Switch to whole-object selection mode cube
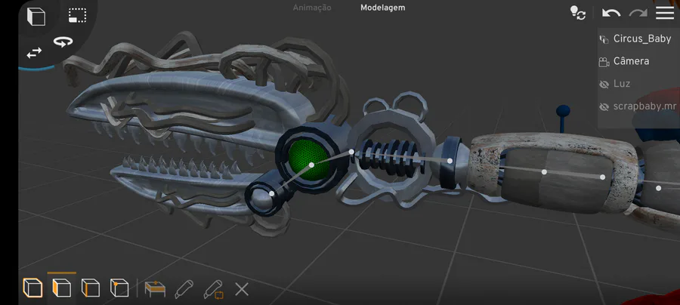This screenshot has height=305, width=680. [x=33, y=288]
